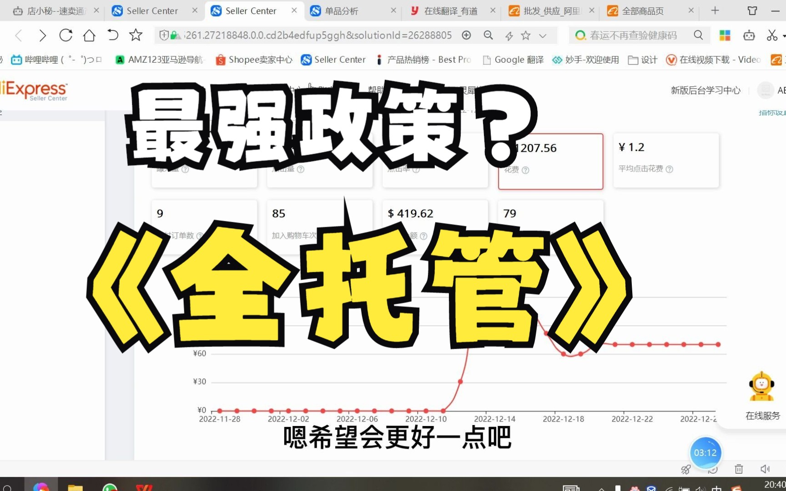Open Shopee卖家中心 bookmark
The image size is (786, 491).
[254, 60]
